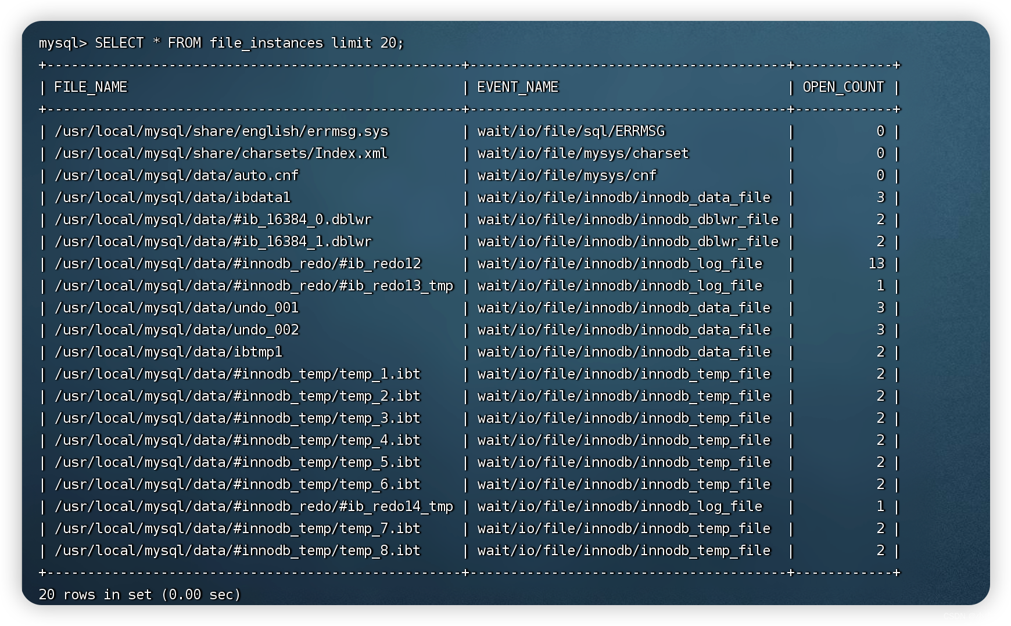The height and width of the screenshot is (626, 1011).
Task: Click the open count 1 for #ib_redo14_tmp
Action: pos(881,506)
